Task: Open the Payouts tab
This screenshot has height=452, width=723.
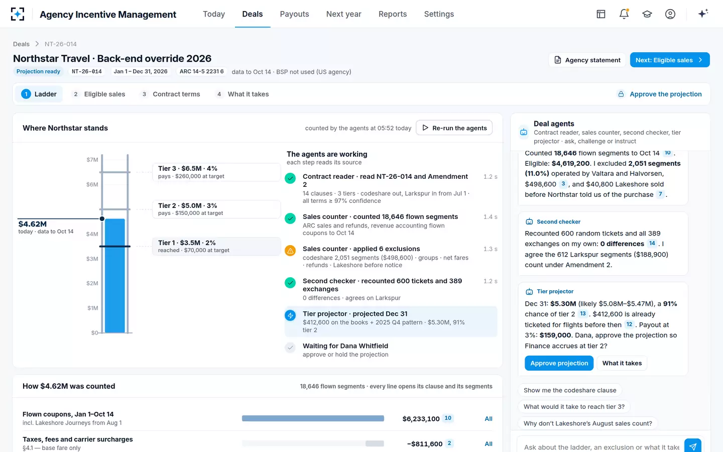Action: 294,14
